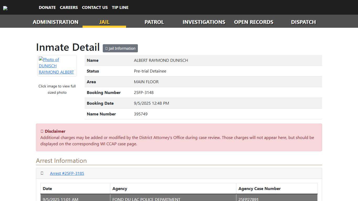The image size is (358, 201).
Task: Open the Donate page
Action: 47,8
